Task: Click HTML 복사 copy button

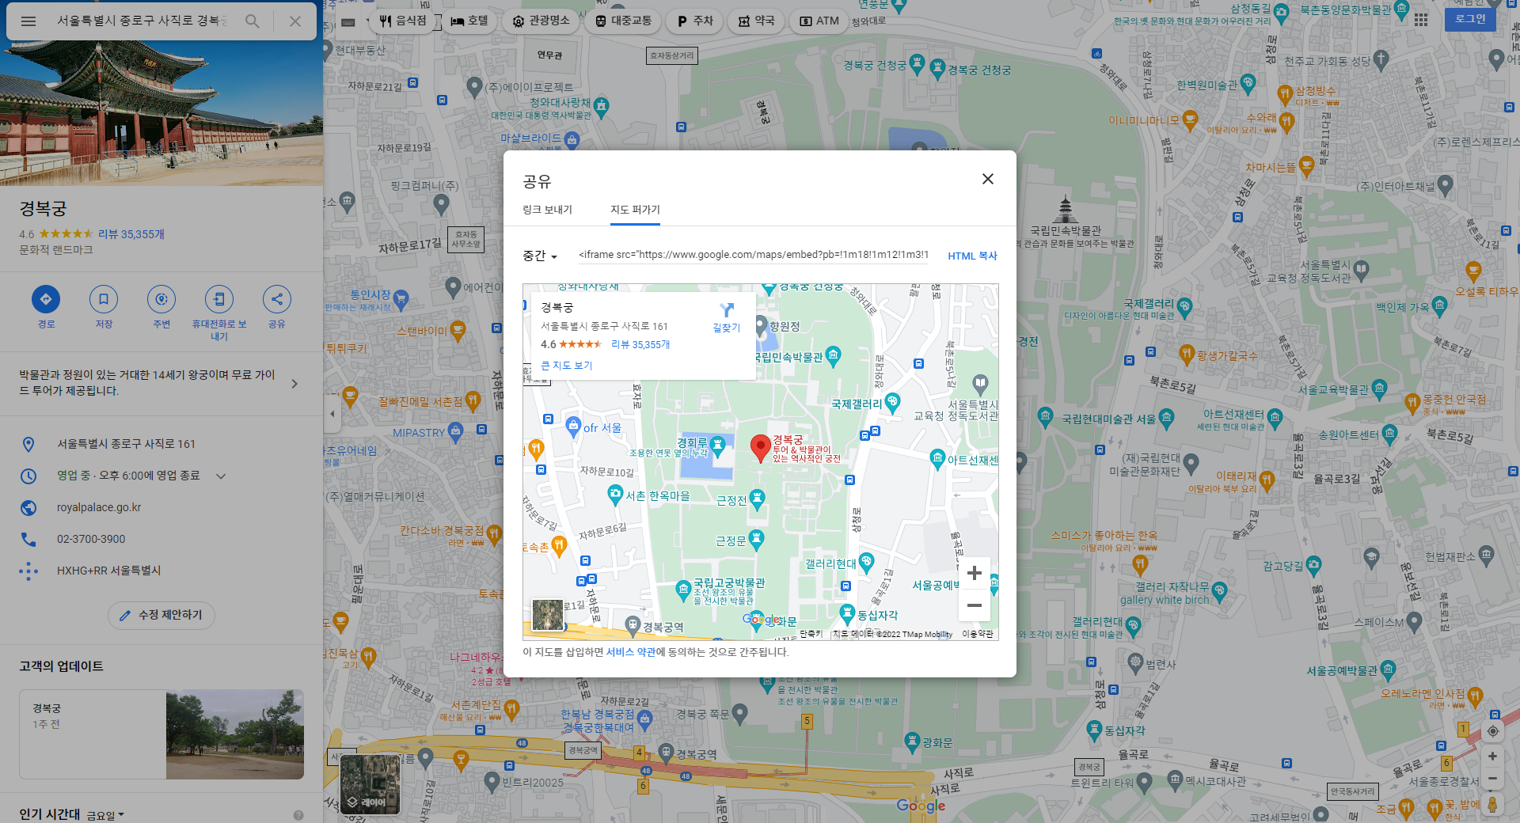Action: click(x=972, y=256)
